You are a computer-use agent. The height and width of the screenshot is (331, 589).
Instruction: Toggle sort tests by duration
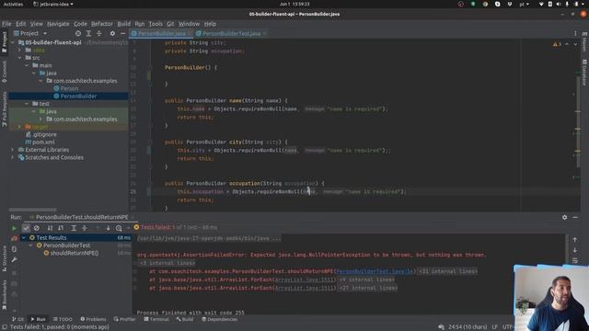point(61,228)
